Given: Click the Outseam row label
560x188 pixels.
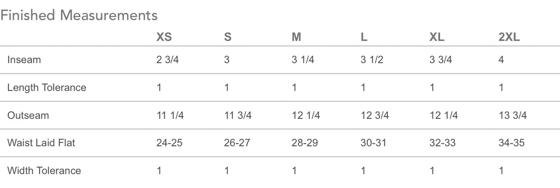Looking at the screenshot, I should tap(28, 115).
